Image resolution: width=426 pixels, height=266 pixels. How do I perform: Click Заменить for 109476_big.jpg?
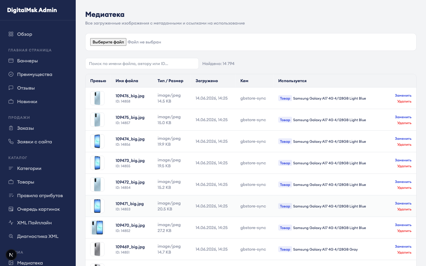pyautogui.click(x=403, y=95)
